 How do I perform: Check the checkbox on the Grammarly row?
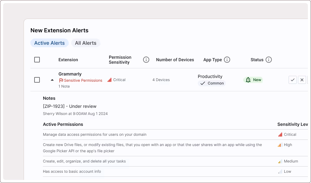(37, 80)
